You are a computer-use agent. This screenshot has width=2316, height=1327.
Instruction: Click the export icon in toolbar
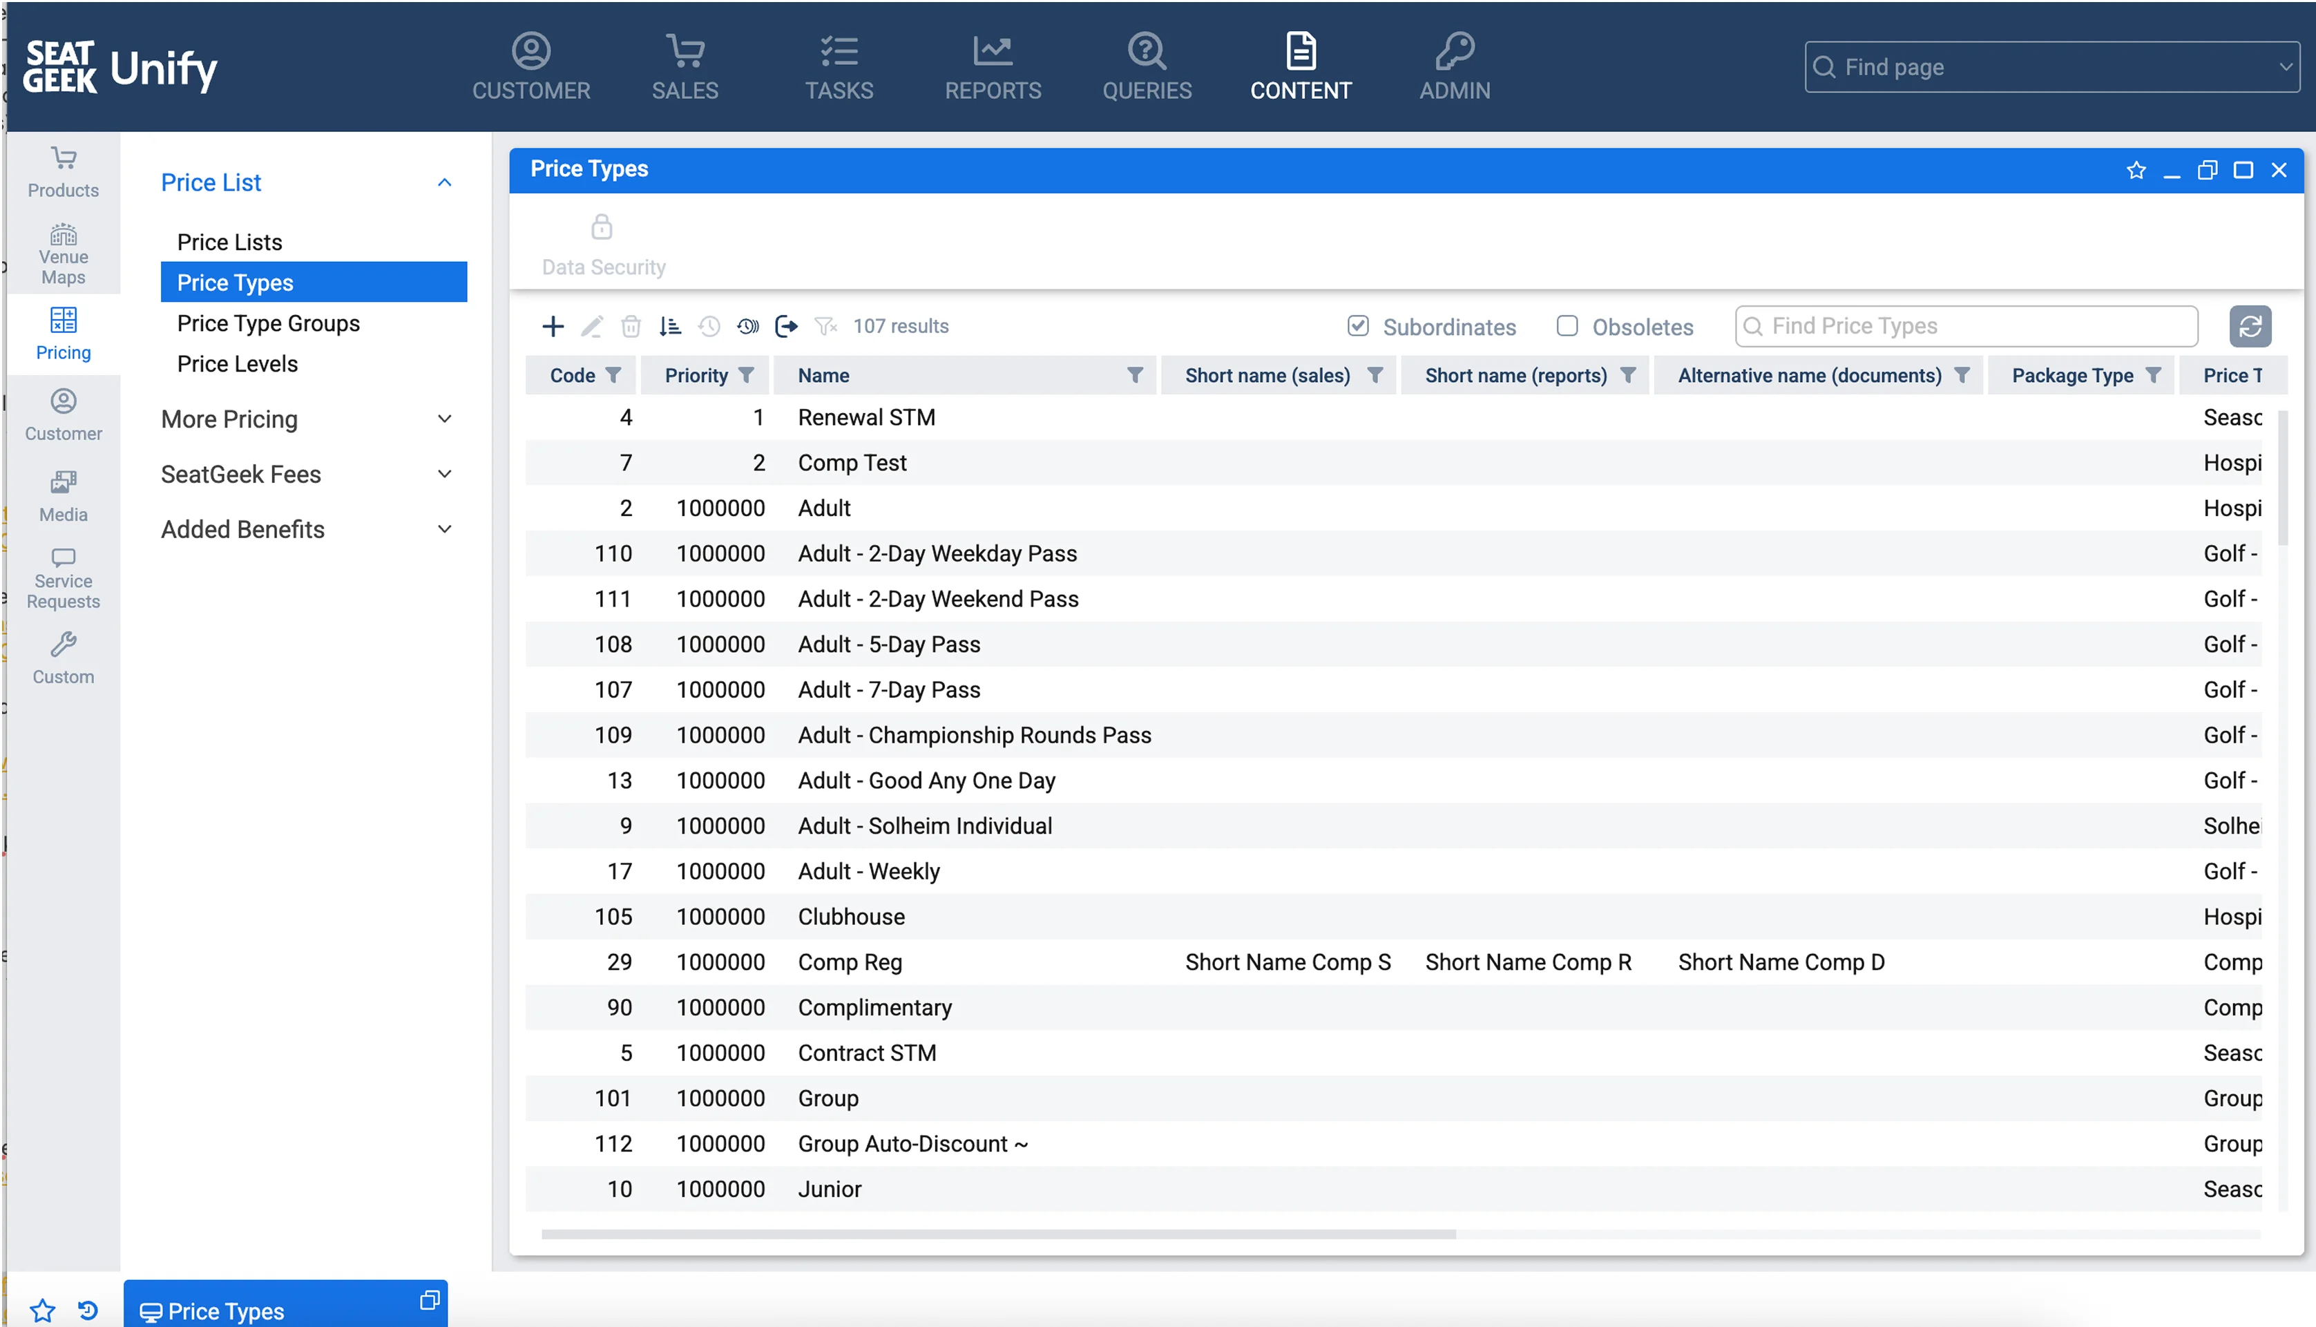click(x=785, y=326)
